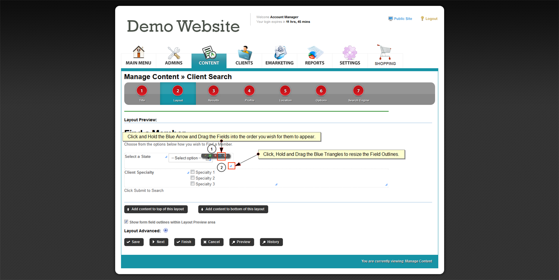Uncheck Show form field outlines checkbox

(126, 222)
